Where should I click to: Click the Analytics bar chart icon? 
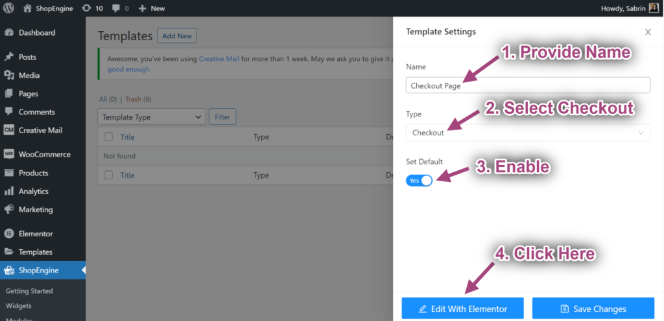(x=9, y=192)
